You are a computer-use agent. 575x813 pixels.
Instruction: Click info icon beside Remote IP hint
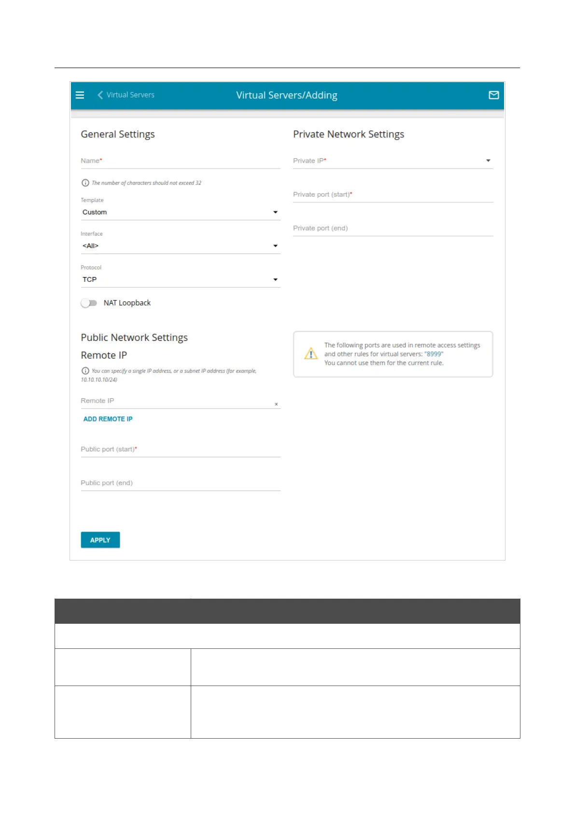[x=85, y=371]
